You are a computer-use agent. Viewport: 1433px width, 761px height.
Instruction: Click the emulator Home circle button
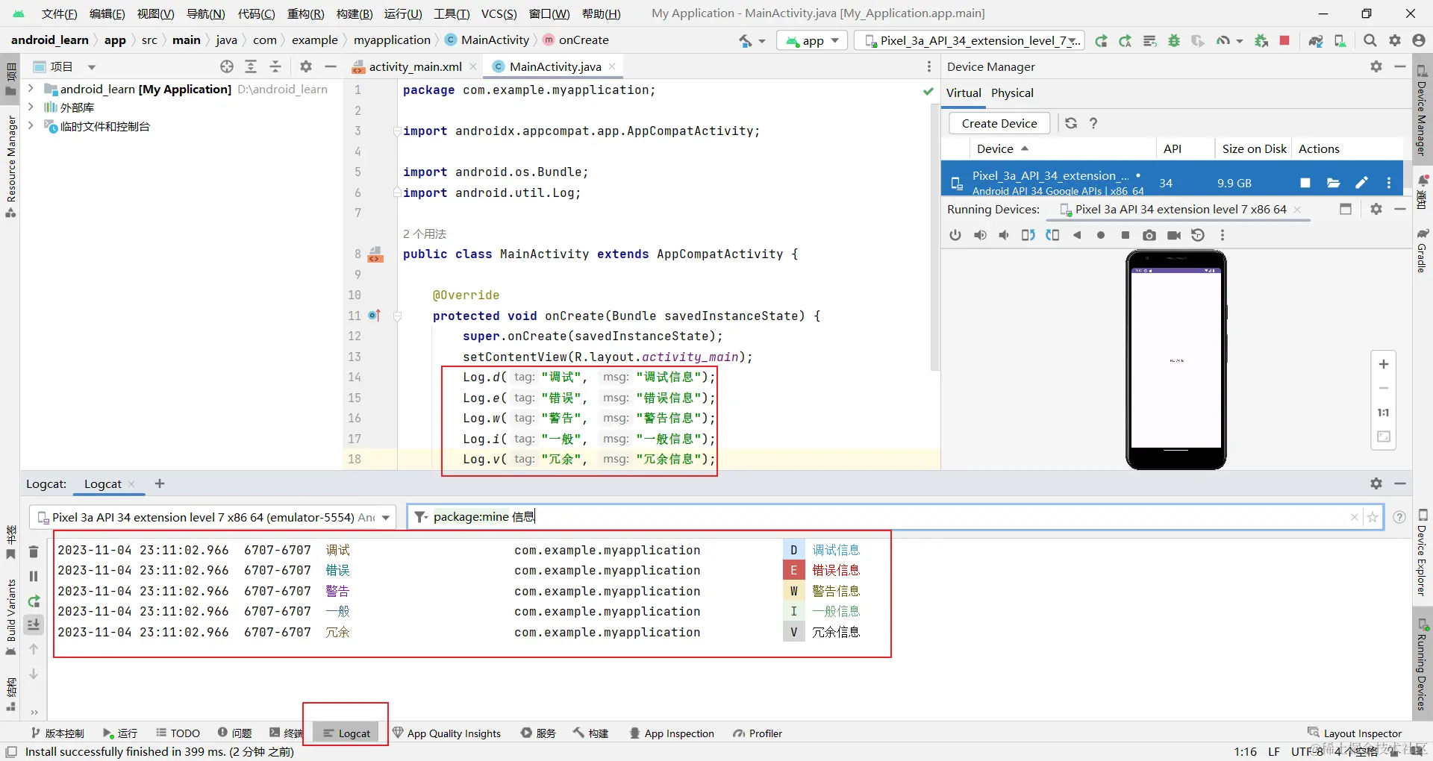click(1101, 235)
